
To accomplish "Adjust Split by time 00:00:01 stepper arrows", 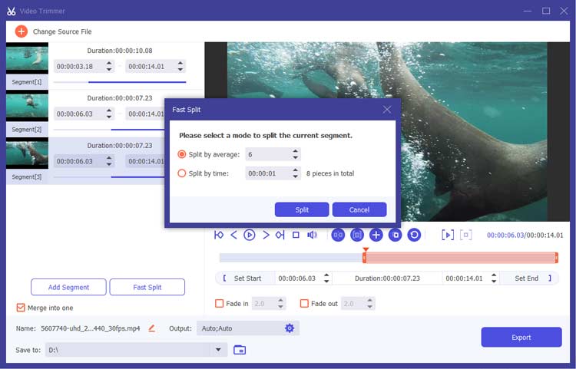I will [x=296, y=173].
